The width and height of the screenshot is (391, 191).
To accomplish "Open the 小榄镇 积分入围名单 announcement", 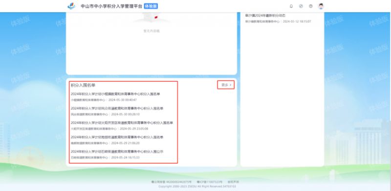I will (115, 94).
